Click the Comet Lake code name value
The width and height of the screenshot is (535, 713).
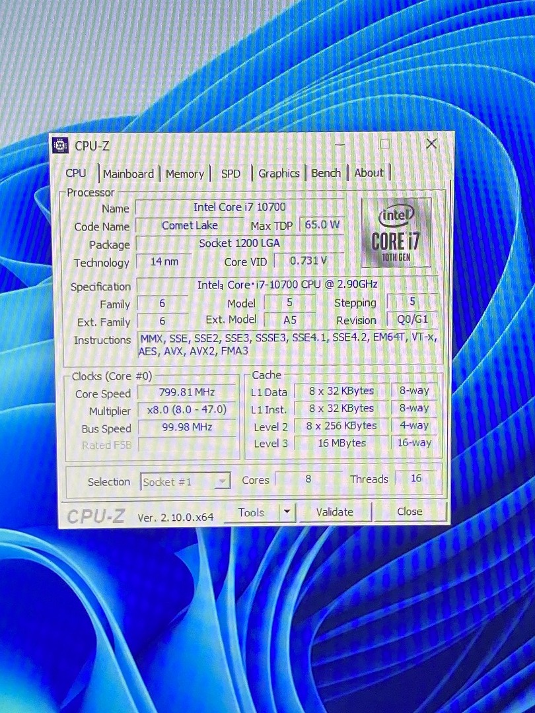[x=190, y=226]
